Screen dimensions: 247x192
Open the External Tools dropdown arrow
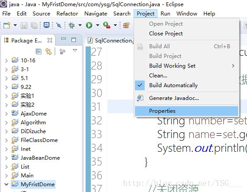[115, 25]
